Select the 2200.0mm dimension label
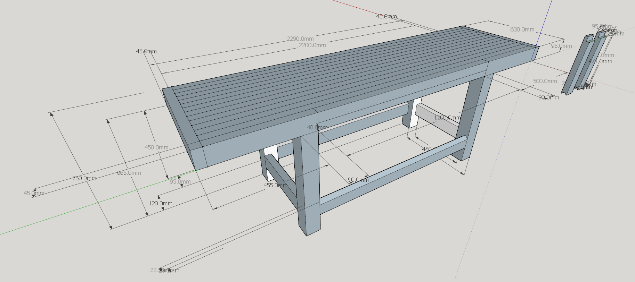Image resolution: width=635 pixels, height=282 pixels. [312, 45]
